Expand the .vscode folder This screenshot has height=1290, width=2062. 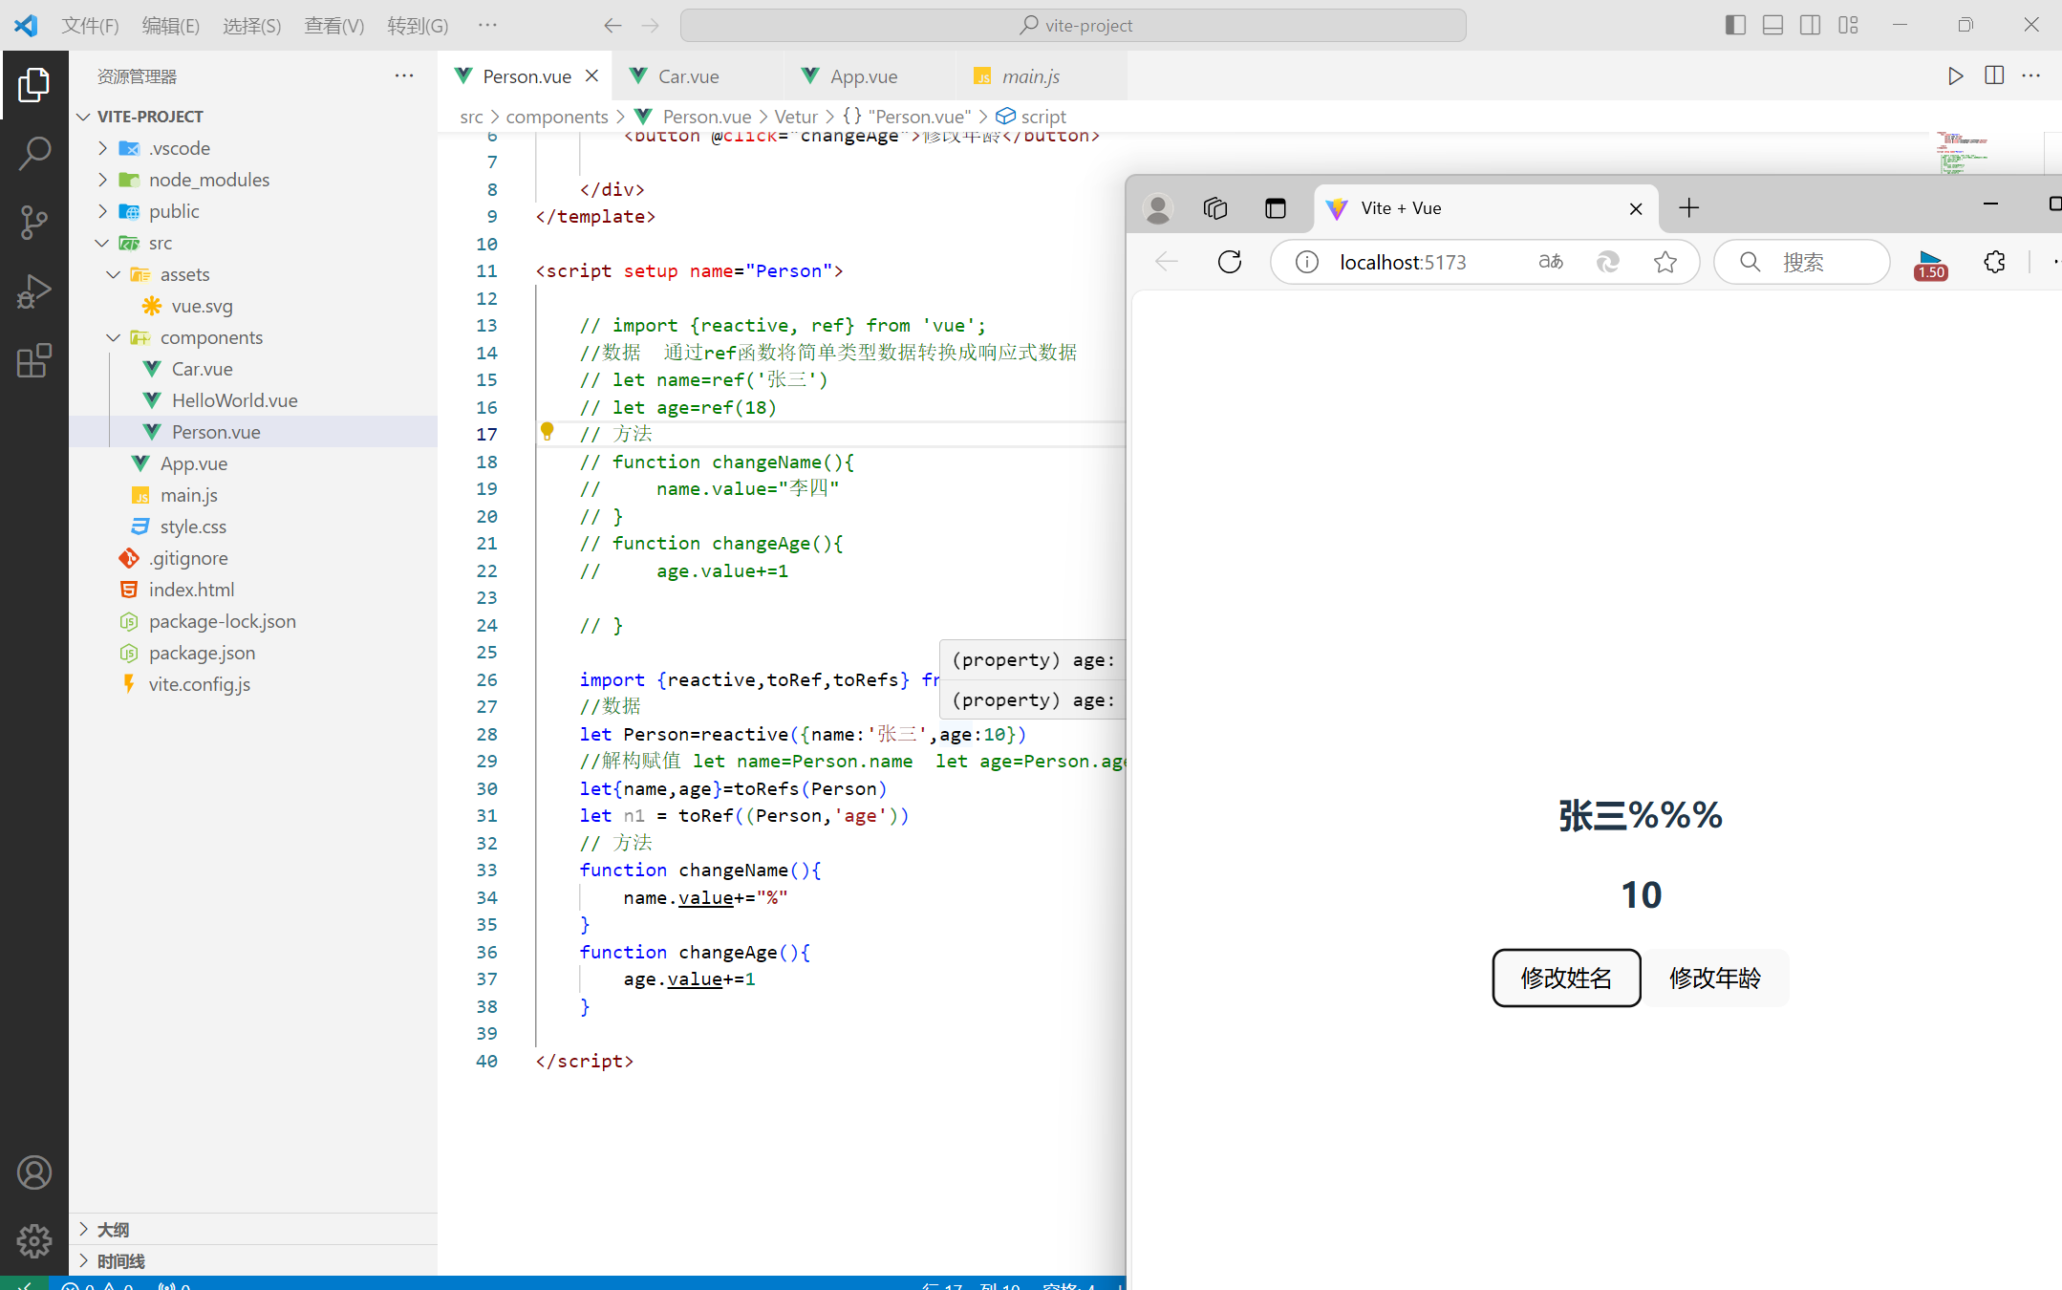(103, 148)
